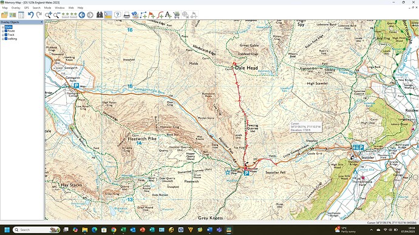This screenshot has width=419, height=235.
Task: Select the walking overlay label
Action: (x=12, y=39)
